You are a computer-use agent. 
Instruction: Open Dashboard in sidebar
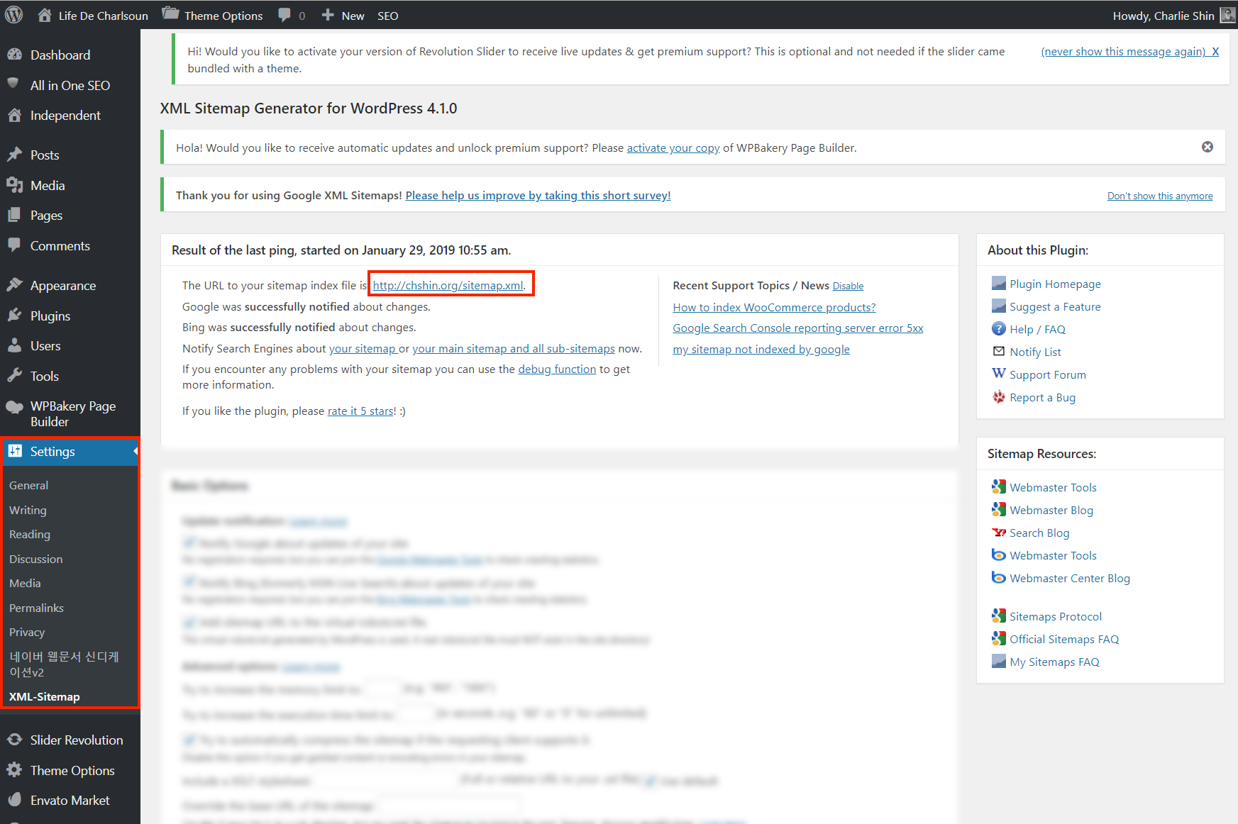pyautogui.click(x=60, y=55)
